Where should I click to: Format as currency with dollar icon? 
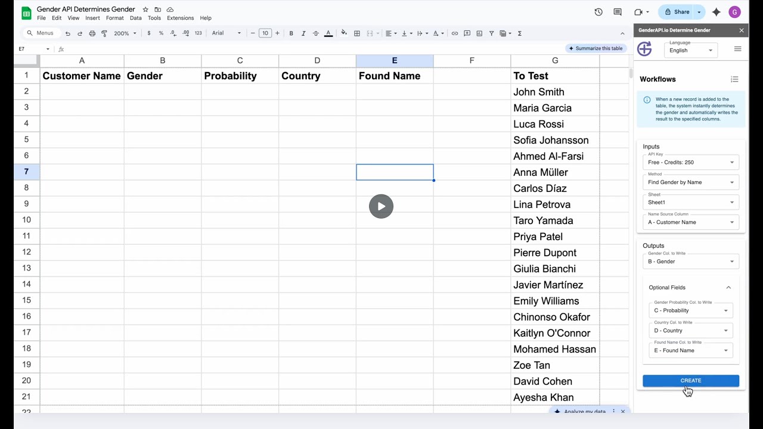tap(148, 33)
